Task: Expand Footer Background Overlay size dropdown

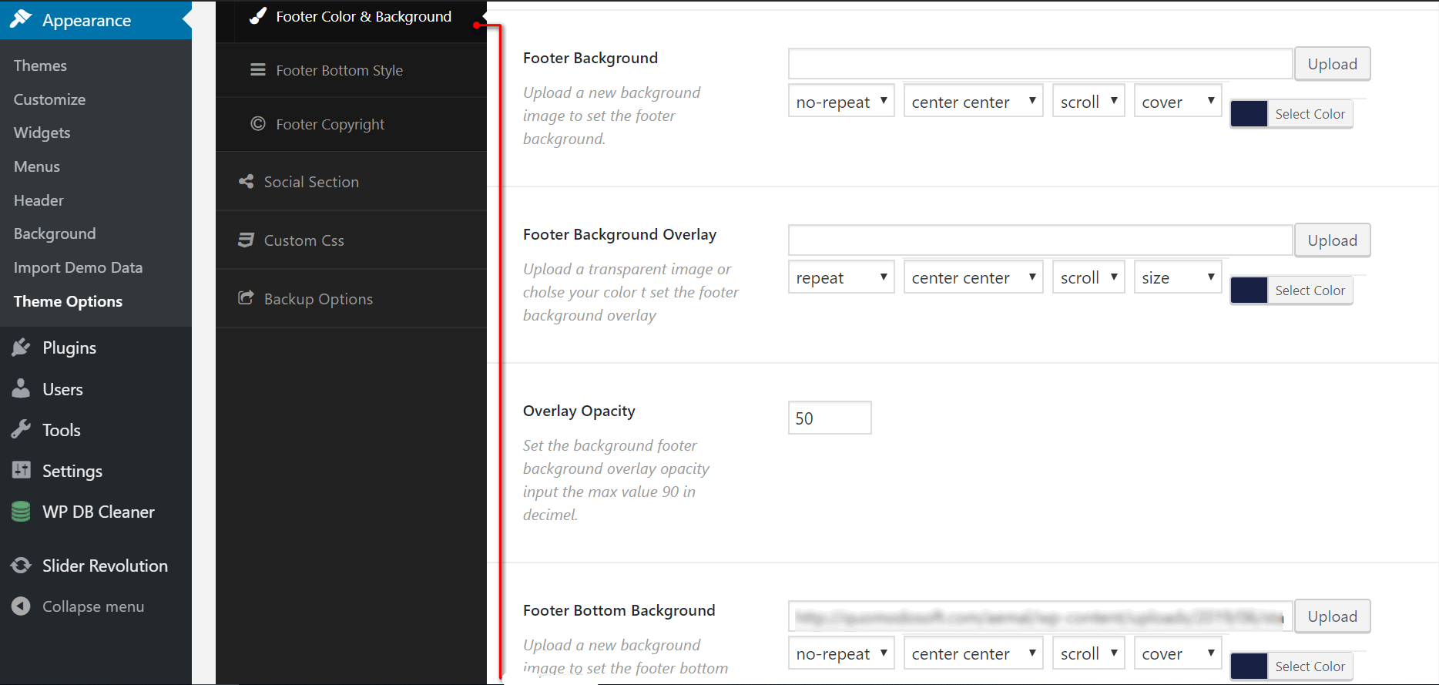Action: tap(1177, 277)
